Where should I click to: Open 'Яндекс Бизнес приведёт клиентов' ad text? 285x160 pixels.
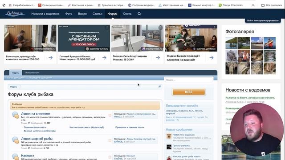(183, 58)
